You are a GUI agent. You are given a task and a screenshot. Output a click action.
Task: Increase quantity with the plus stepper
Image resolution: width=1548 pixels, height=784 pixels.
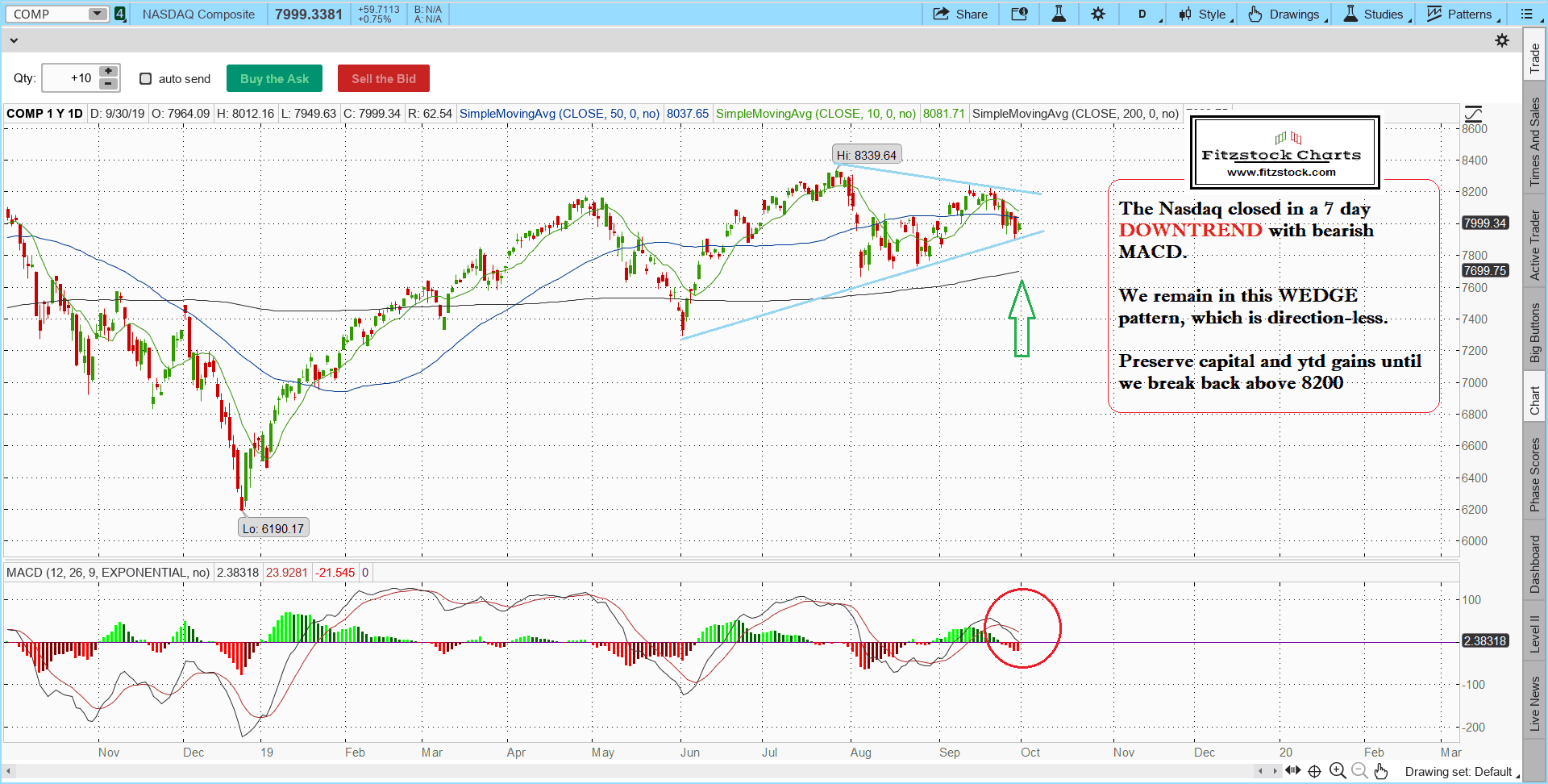point(109,72)
